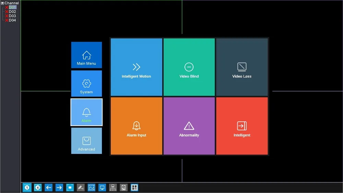Go to next channel page arrow
Viewport: 343px width, 193px height.
click(59, 188)
